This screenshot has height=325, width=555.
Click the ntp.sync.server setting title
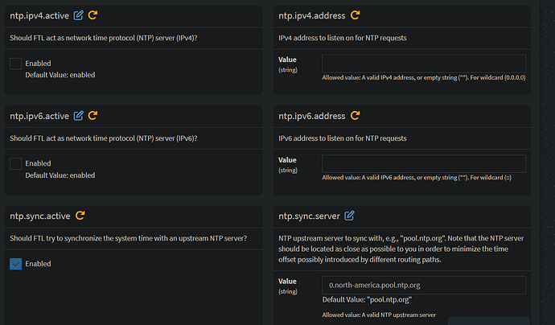click(309, 216)
